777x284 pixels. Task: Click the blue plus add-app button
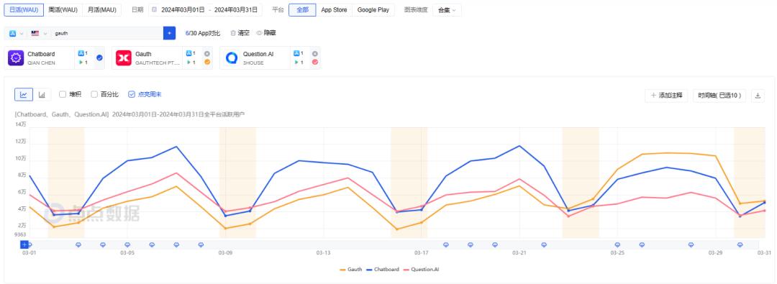point(170,33)
